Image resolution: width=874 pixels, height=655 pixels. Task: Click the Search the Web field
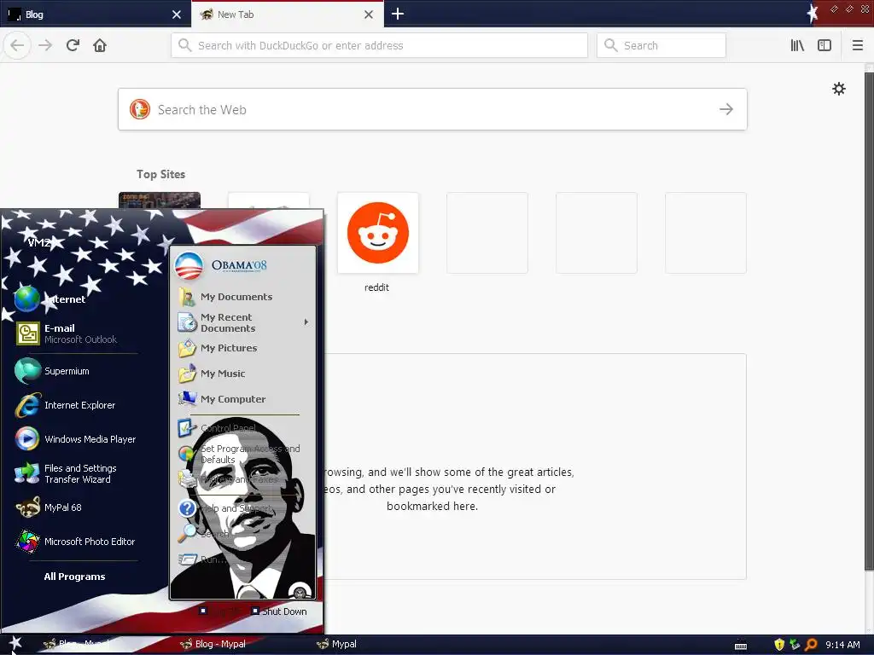click(x=433, y=109)
